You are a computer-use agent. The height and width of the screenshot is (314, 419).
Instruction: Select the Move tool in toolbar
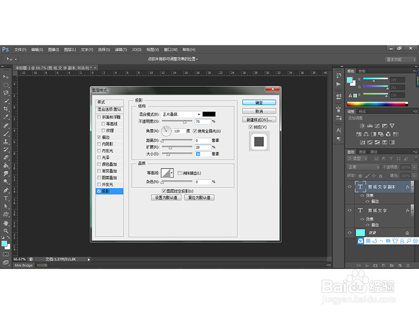[x=6, y=77]
